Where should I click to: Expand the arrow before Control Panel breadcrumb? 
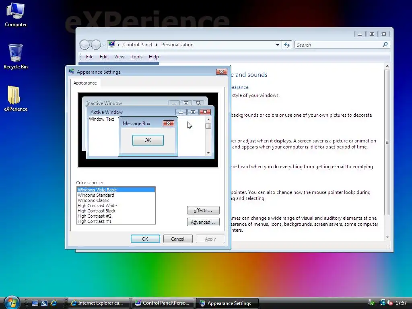(x=119, y=45)
